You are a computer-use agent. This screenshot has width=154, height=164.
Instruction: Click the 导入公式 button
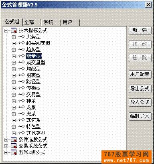point(140,102)
